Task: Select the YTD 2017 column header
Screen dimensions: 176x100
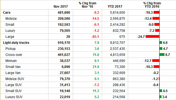Action: 115,7
